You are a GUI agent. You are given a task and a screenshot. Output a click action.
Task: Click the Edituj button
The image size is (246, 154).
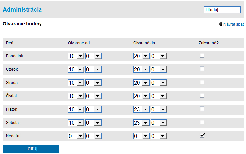(x=31, y=148)
